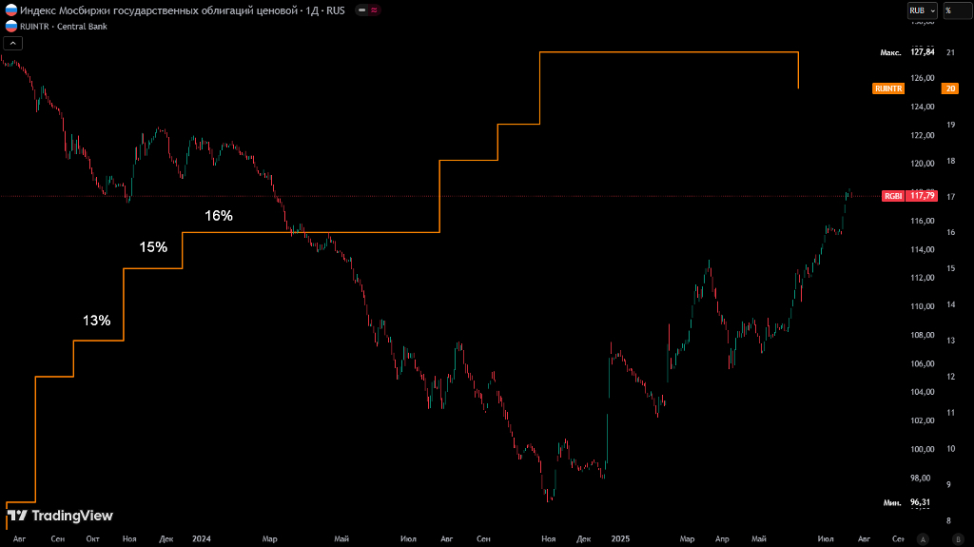Click the orange 20 value label on right scale
Viewport: 974px width, 547px height.
click(x=949, y=88)
